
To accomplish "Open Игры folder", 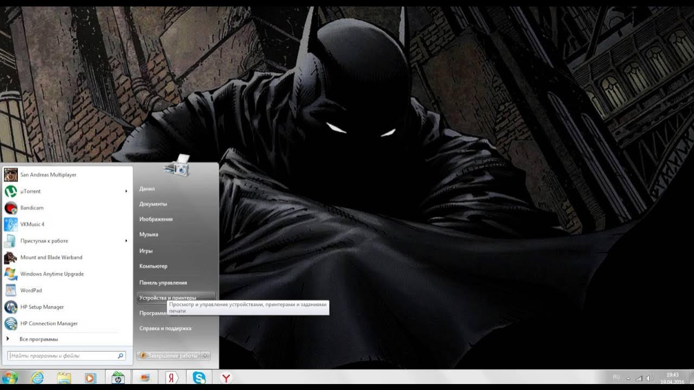I will coord(146,251).
